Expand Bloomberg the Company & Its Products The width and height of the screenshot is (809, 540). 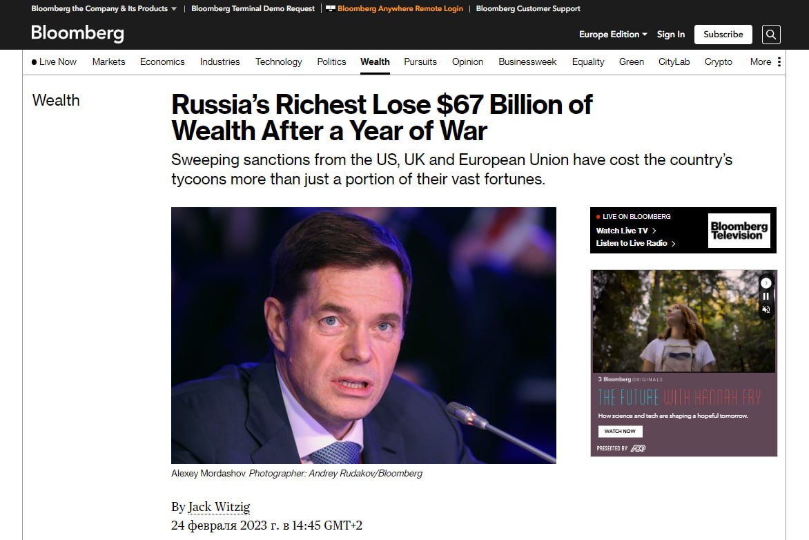(x=104, y=8)
